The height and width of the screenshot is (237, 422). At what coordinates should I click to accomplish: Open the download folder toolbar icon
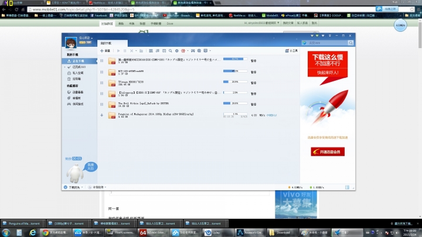click(x=141, y=51)
